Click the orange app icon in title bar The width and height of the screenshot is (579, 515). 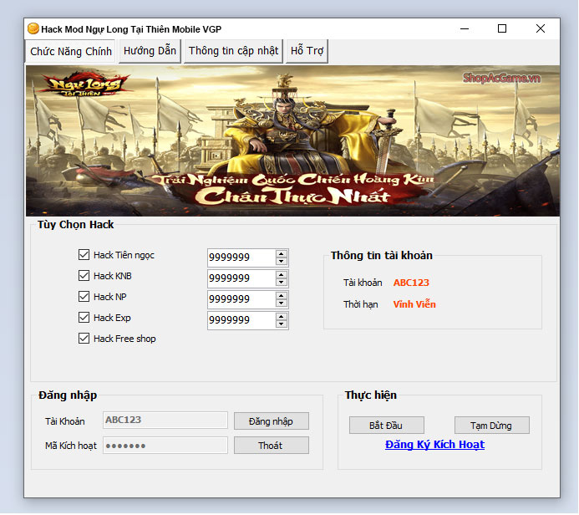pos(33,28)
